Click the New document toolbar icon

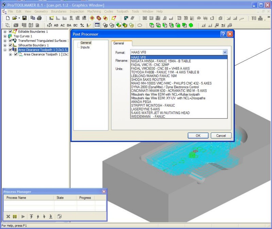tap(7, 18)
